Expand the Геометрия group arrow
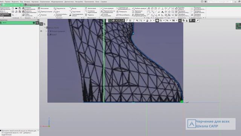The width and height of the screenshot is (241, 136). (82, 18)
